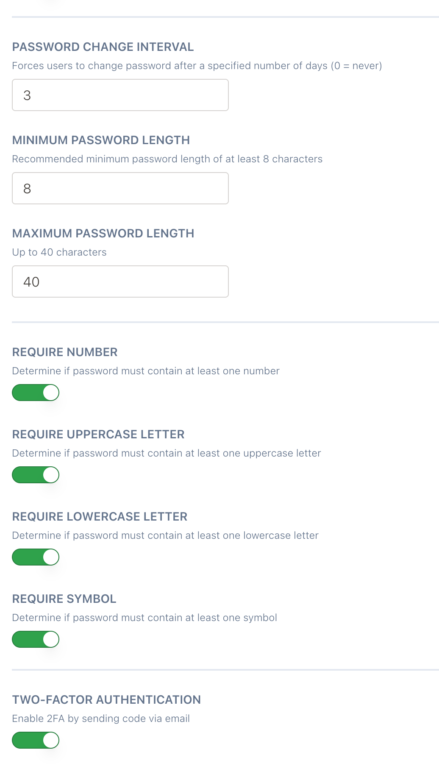The width and height of the screenshot is (439, 769).
Task: Click the REQUIRE LOWERCASE LETTER heading
Action: click(x=100, y=516)
